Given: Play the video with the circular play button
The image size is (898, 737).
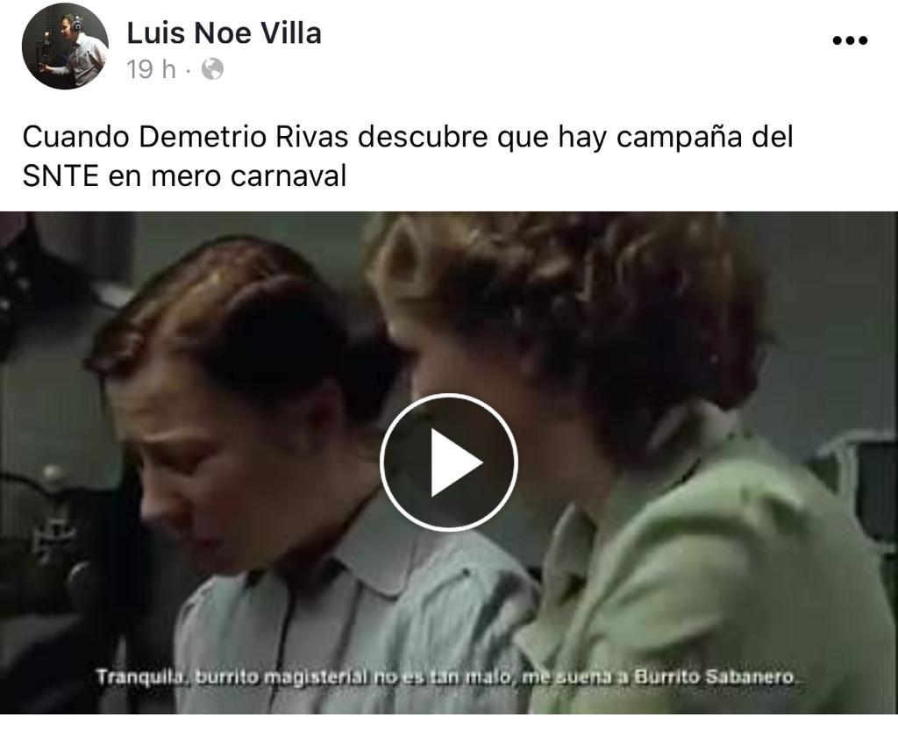Looking at the screenshot, I should 448,462.
